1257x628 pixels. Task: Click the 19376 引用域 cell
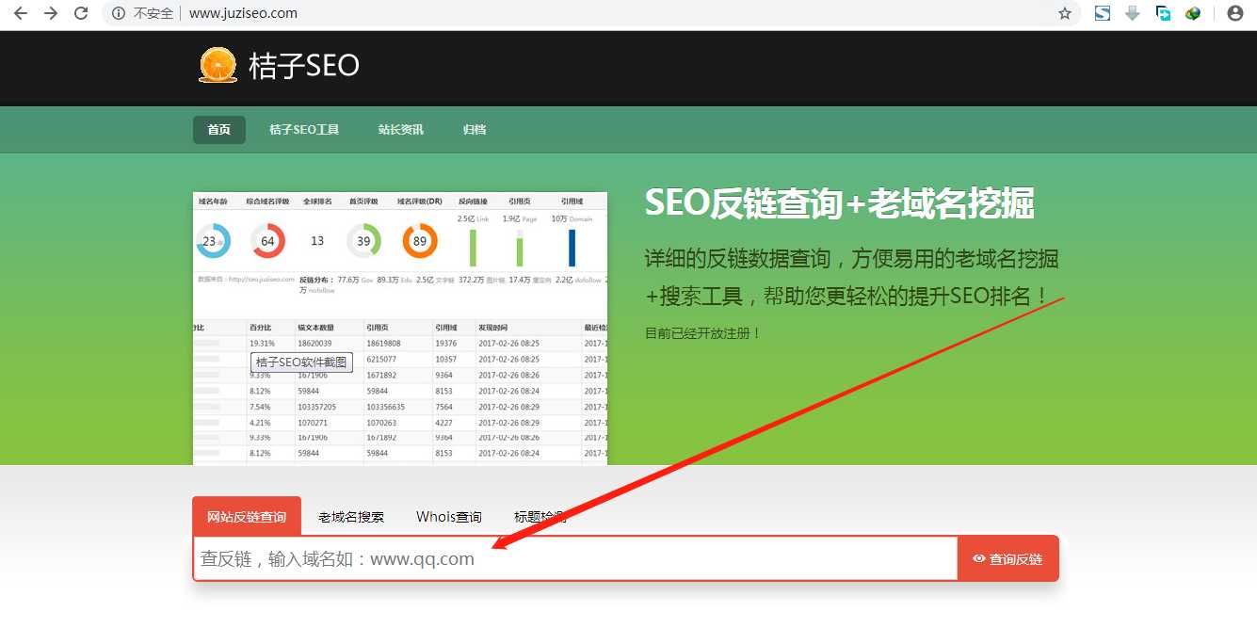coord(445,344)
